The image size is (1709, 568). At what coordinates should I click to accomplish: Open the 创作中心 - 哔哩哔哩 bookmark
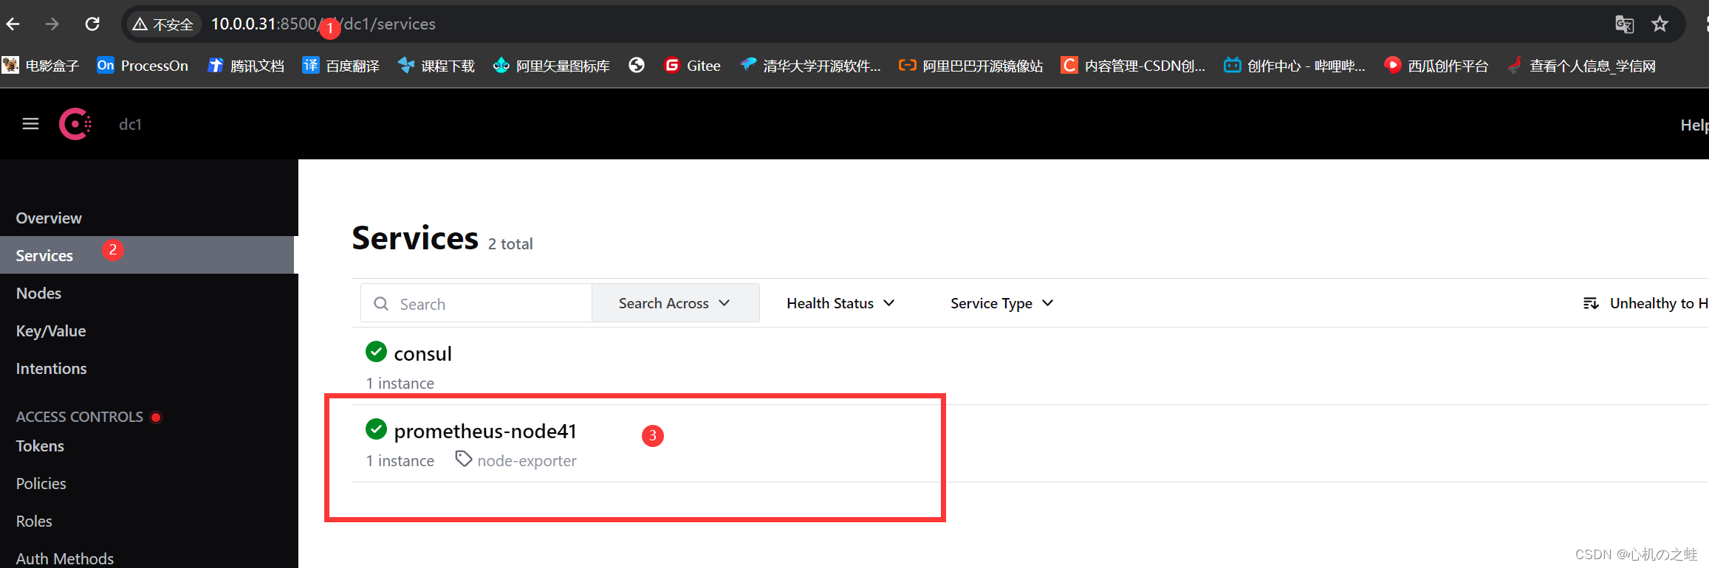coord(1294,66)
